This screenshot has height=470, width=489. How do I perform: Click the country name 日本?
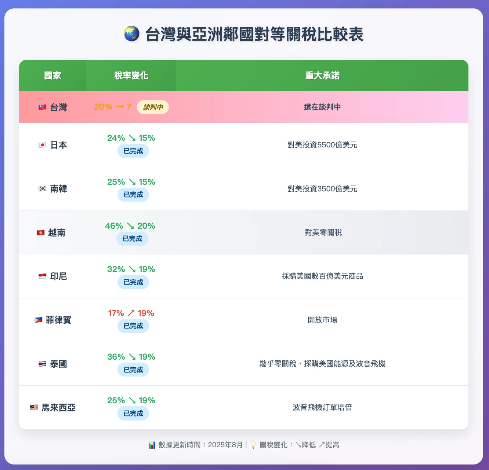coord(58,145)
